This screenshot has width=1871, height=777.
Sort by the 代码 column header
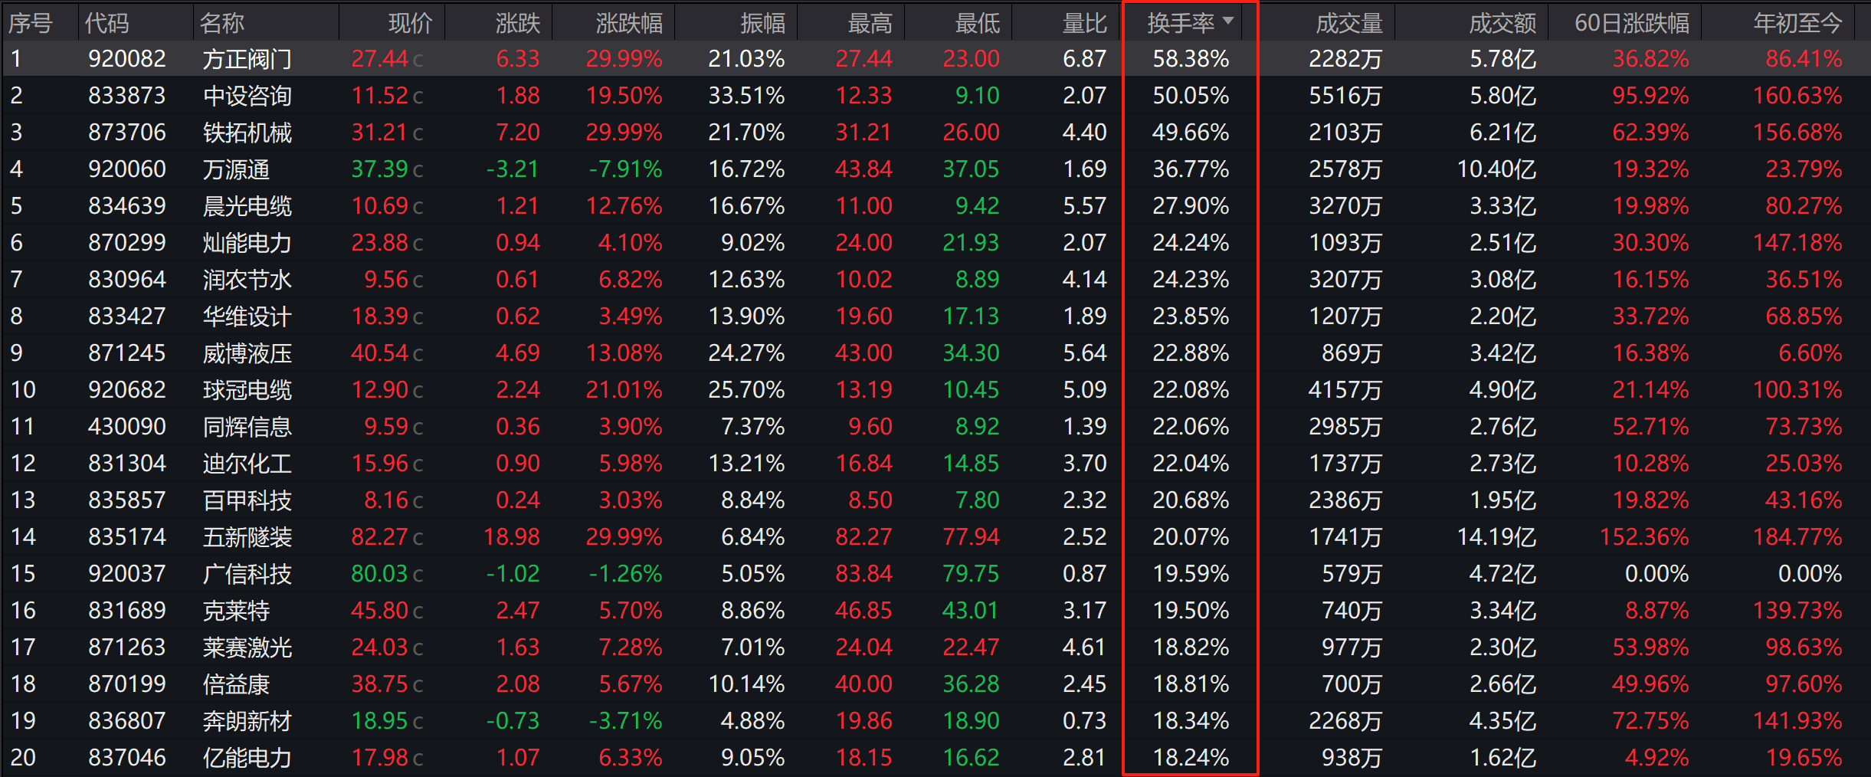click(x=107, y=23)
